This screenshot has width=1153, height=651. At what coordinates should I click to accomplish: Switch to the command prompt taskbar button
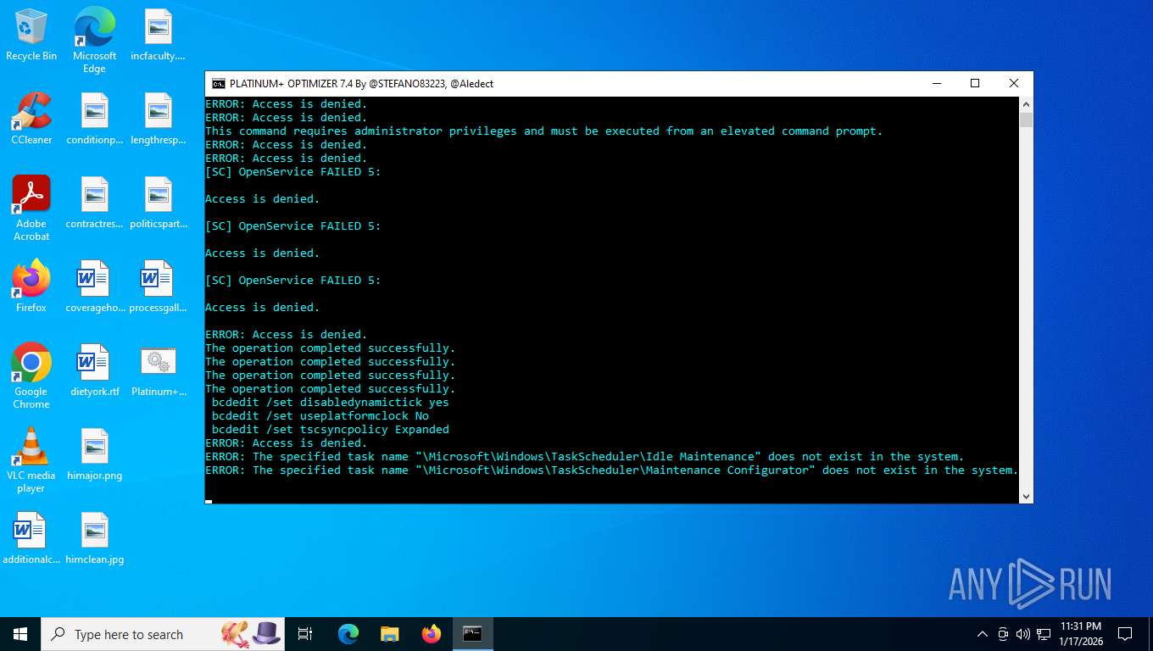point(472,634)
